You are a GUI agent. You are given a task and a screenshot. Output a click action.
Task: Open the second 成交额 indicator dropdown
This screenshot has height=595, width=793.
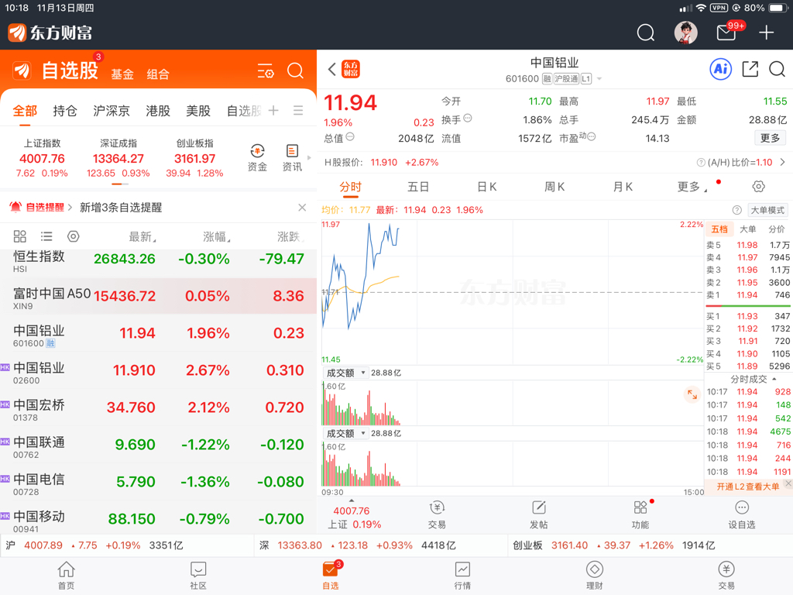coord(346,434)
